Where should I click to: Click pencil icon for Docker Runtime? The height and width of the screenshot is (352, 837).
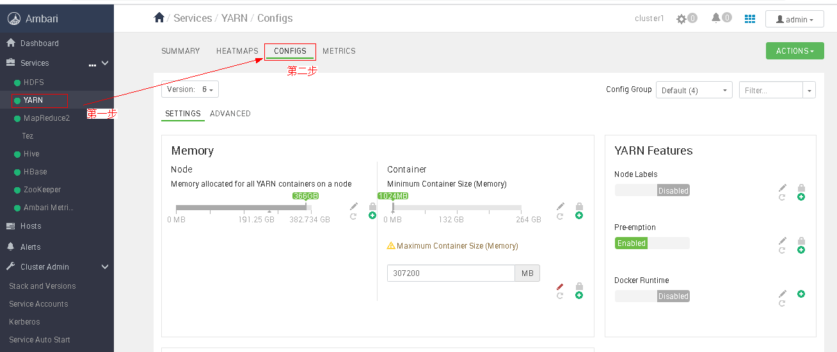pos(783,294)
